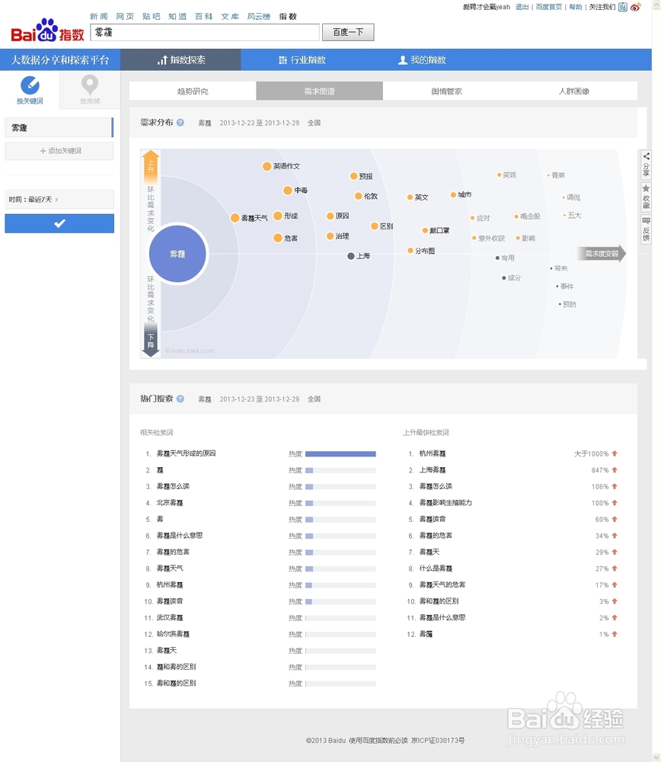This screenshot has height=762, width=661.
Task: Click the 雾和霾的区别 rising term
Action: (x=439, y=600)
